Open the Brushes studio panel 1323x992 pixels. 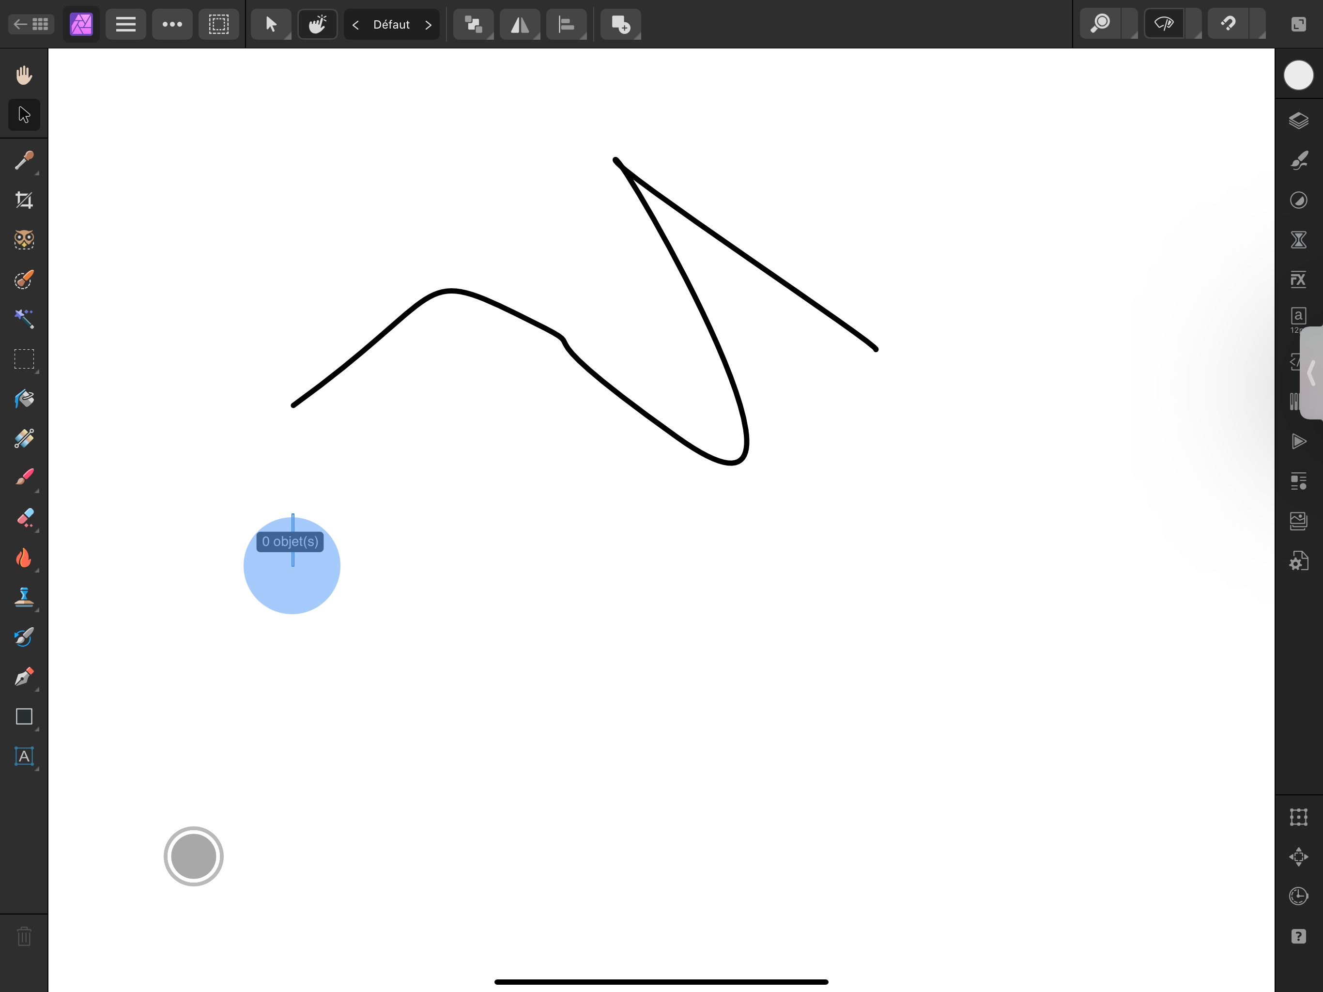coord(1298,160)
